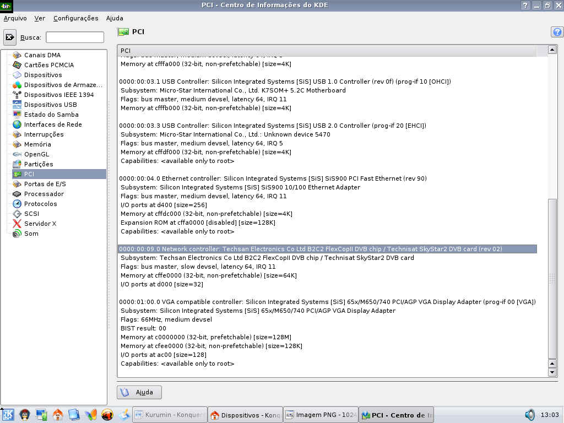Viewport: 564px width, 423px height.
Task: Click the OpenGL icon
Action: (17, 154)
